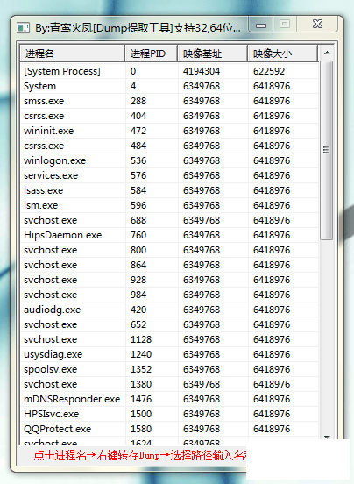Image resolution: width=354 pixels, height=484 pixels.
Task: Select the usysdiag.exe process
Action: [169, 354]
